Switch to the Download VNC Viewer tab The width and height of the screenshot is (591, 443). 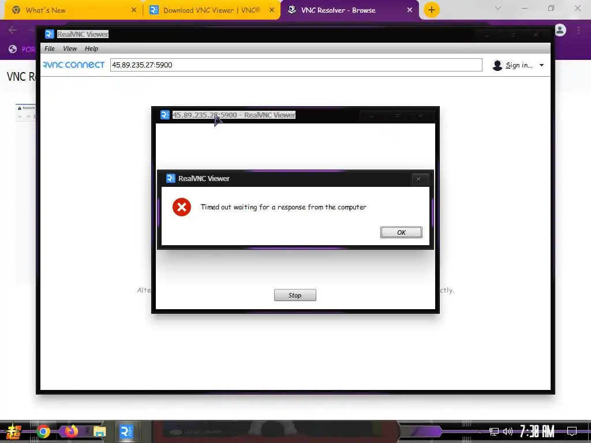(x=211, y=10)
